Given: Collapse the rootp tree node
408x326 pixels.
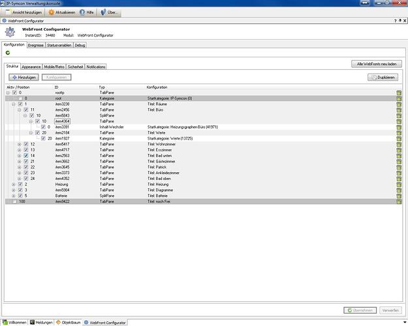Looking at the screenshot, I should (8, 93).
